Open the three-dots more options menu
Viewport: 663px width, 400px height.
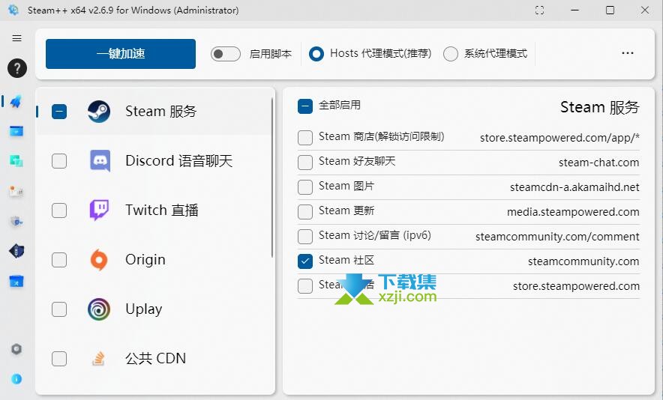pyautogui.click(x=628, y=53)
